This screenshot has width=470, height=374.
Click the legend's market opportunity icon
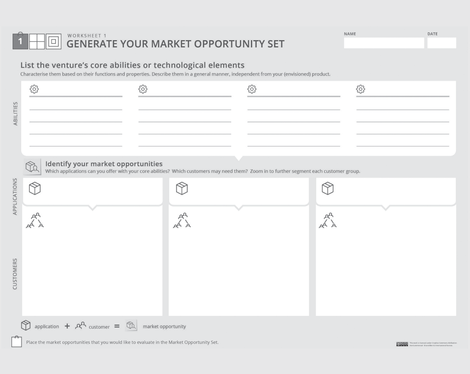click(x=131, y=326)
